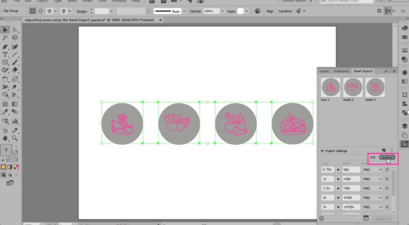
Task: Click the Opacity label link
Action: [x=195, y=11]
